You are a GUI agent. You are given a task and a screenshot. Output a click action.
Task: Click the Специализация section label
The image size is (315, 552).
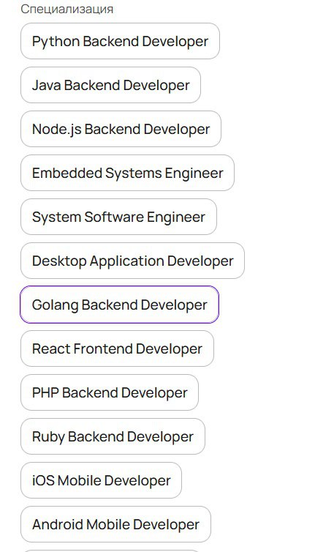click(67, 9)
